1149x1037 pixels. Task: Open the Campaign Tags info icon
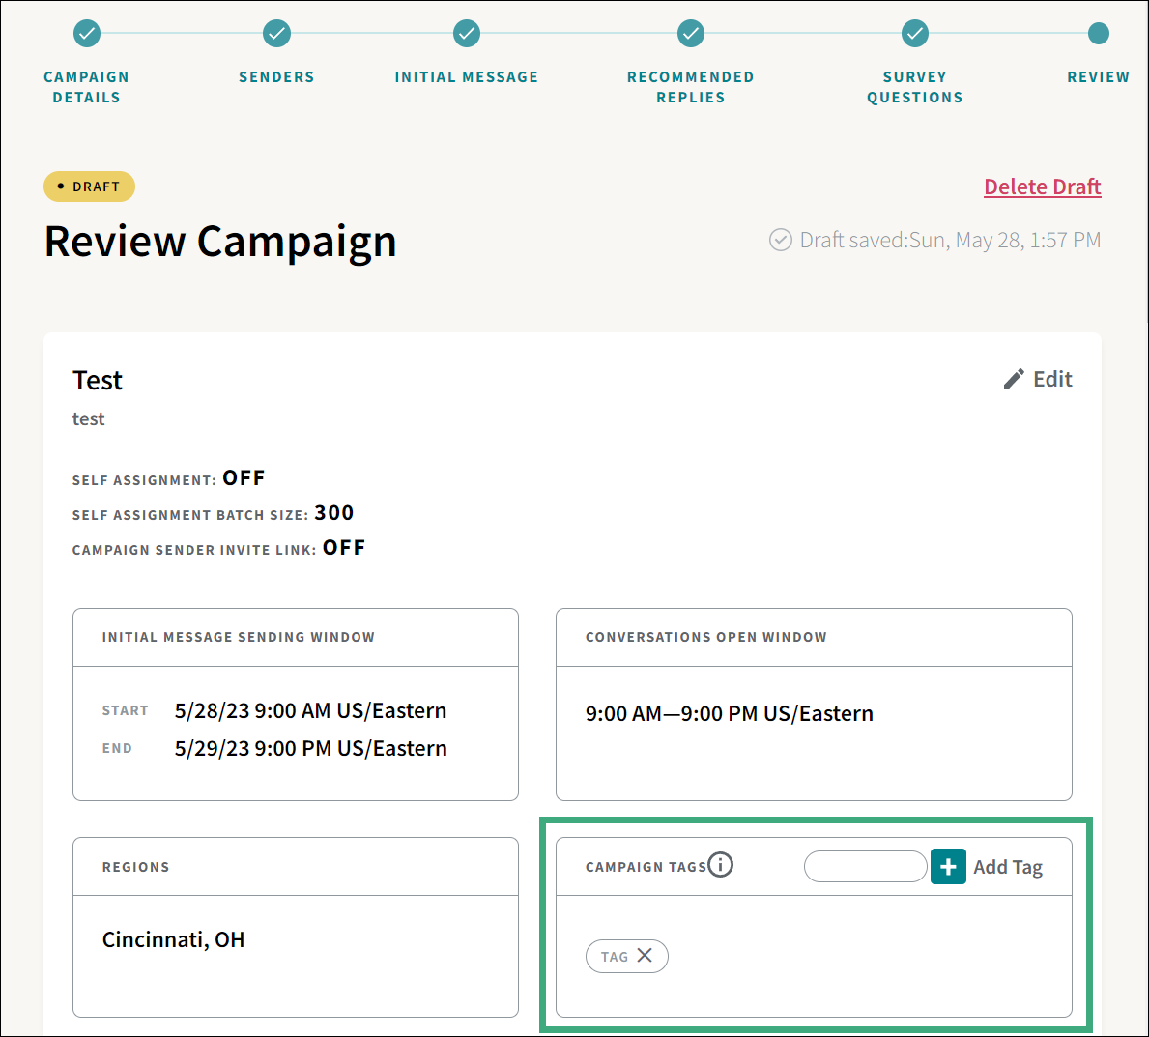721,864
